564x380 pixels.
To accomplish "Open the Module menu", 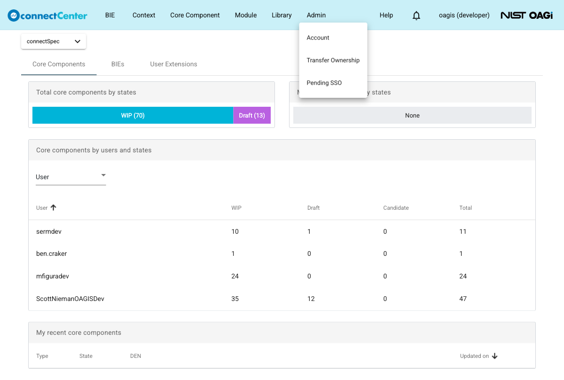I will (246, 15).
